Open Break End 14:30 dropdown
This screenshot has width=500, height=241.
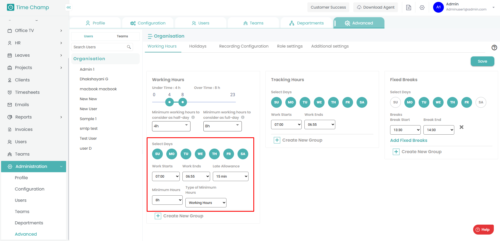[x=439, y=130]
